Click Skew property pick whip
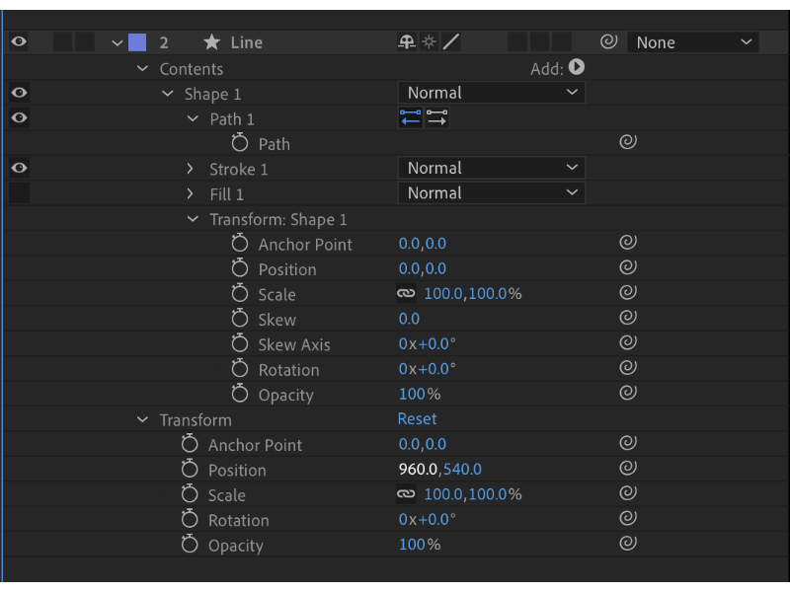 click(x=628, y=318)
